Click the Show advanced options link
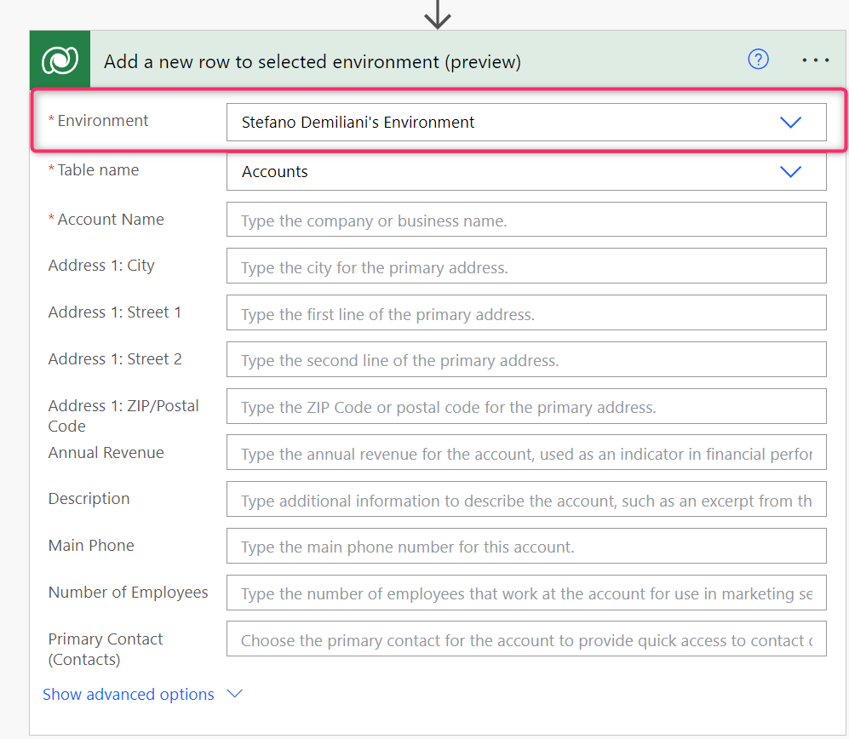Screen dimensions: 849x739 coord(129,694)
